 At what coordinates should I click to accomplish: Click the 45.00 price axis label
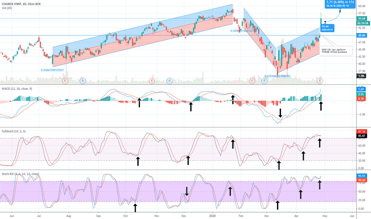click(361, 49)
